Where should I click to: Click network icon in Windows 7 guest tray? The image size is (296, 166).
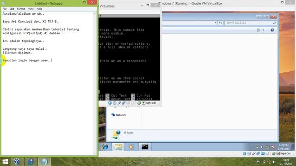click(x=267, y=147)
